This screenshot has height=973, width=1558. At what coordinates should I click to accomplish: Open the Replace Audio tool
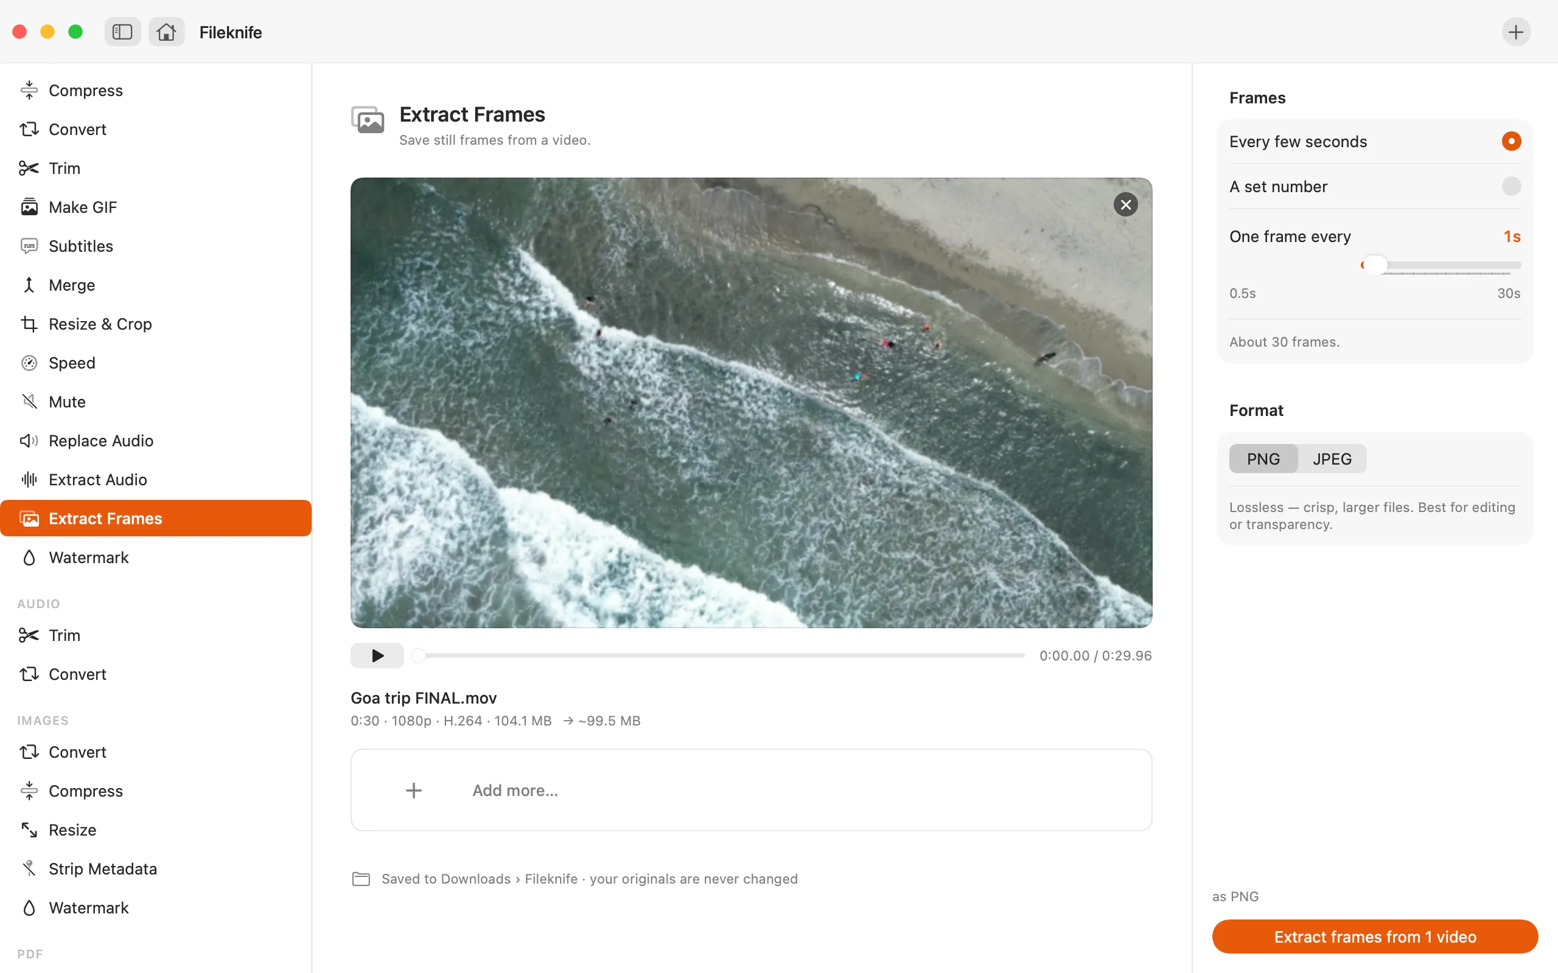click(156, 441)
